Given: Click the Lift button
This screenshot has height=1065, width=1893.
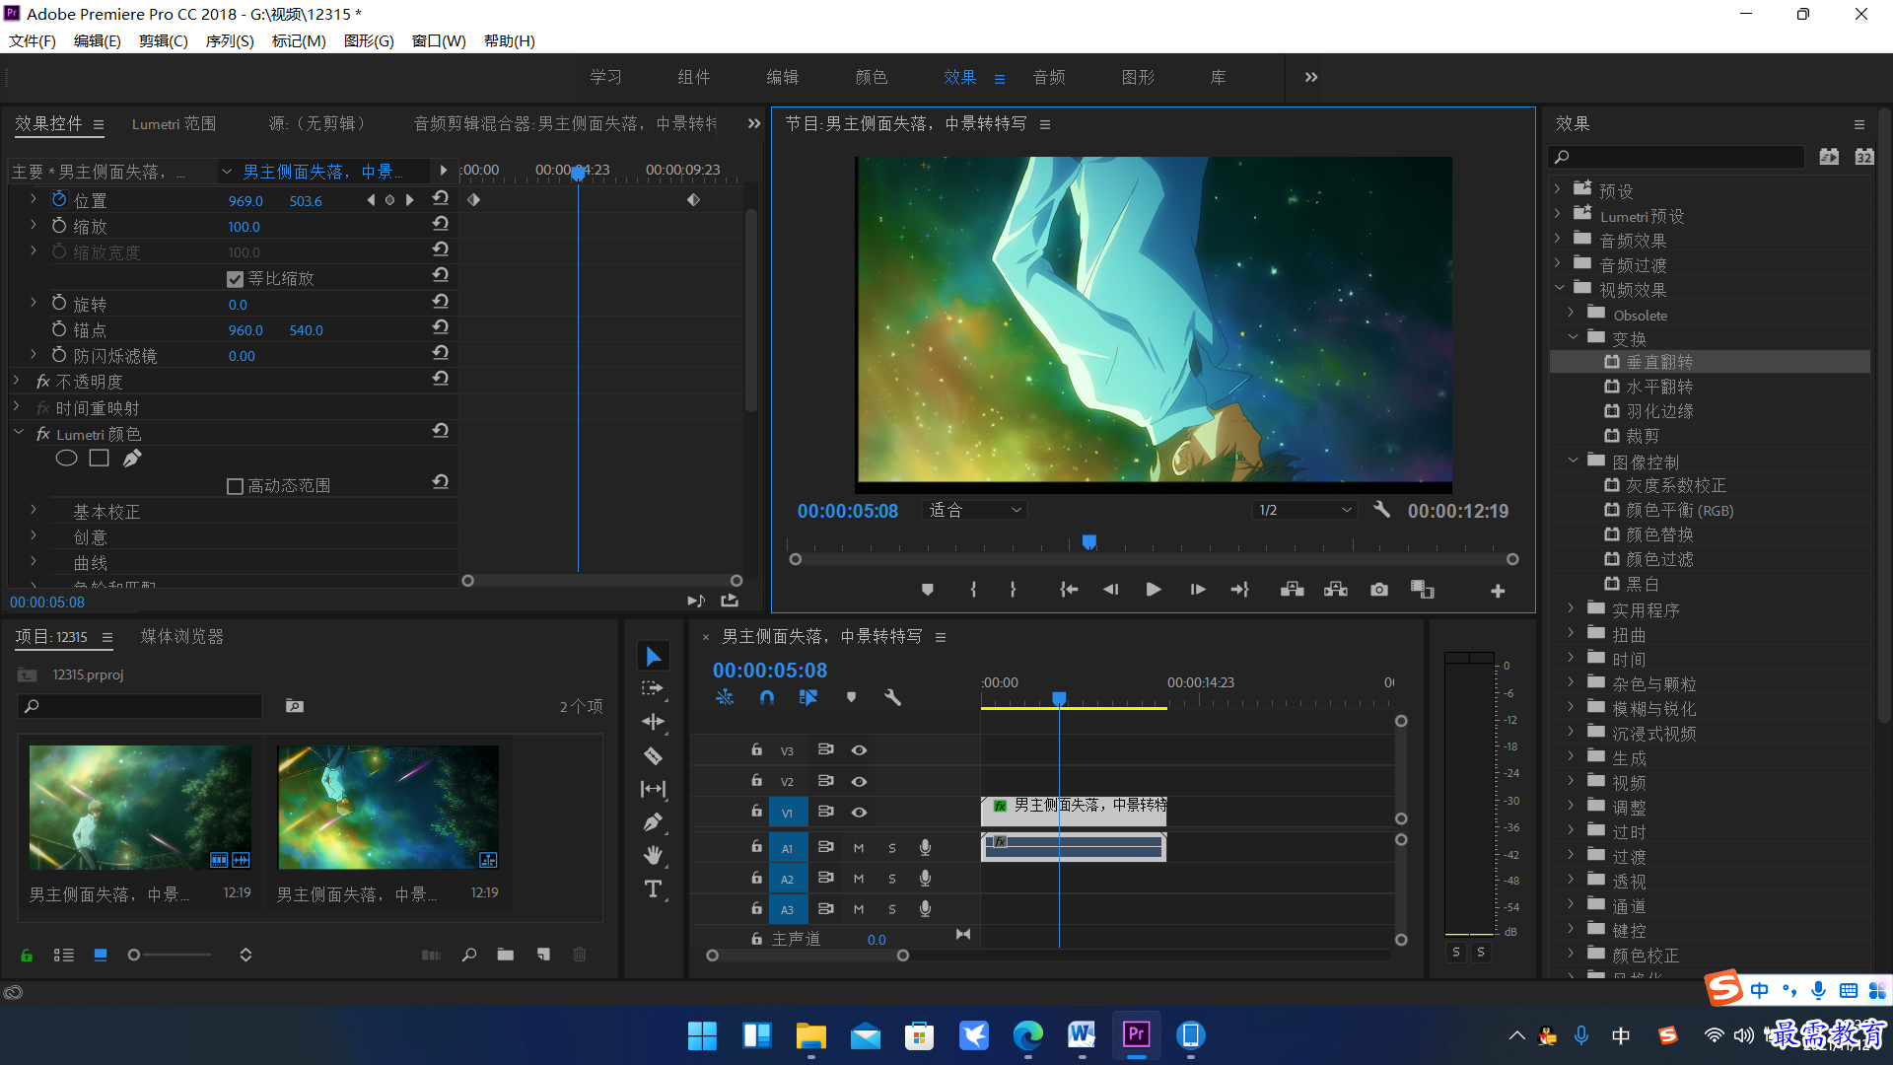Looking at the screenshot, I should [x=1293, y=590].
